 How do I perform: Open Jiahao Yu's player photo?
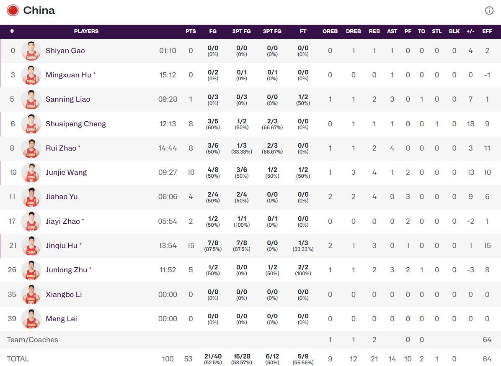pos(31,197)
